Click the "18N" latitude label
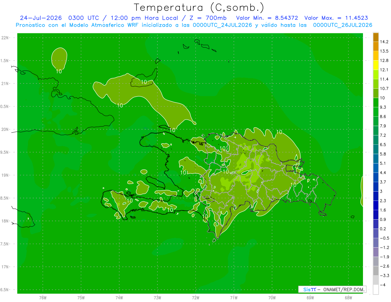 (6, 221)
